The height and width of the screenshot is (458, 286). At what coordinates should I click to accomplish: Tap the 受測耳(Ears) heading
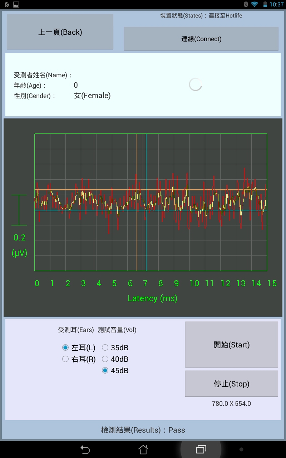pyautogui.click(x=76, y=330)
